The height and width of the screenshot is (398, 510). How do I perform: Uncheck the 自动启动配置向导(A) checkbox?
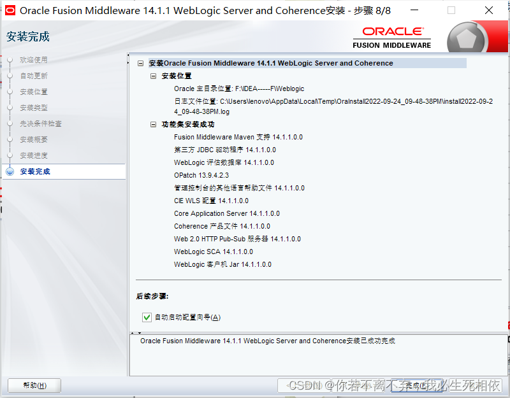point(147,317)
